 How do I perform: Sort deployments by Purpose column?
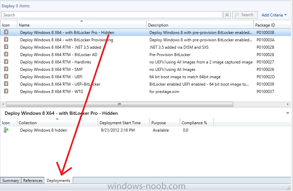coord(164,123)
